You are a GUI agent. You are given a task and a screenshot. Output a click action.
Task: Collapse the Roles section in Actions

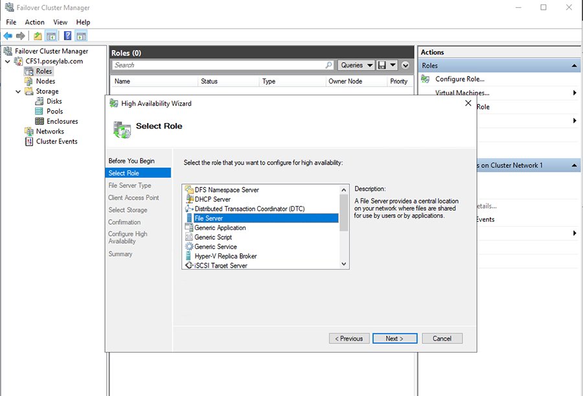tap(574, 65)
